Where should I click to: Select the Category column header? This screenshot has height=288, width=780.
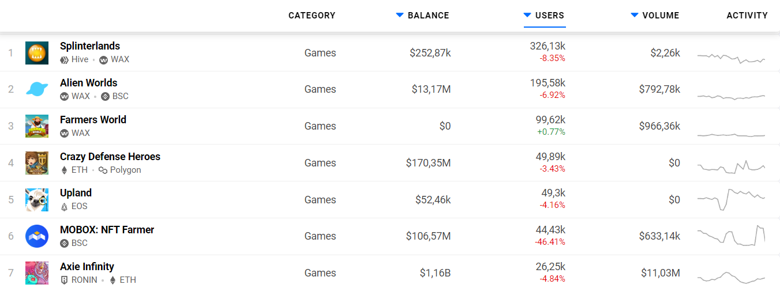(x=312, y=16)
